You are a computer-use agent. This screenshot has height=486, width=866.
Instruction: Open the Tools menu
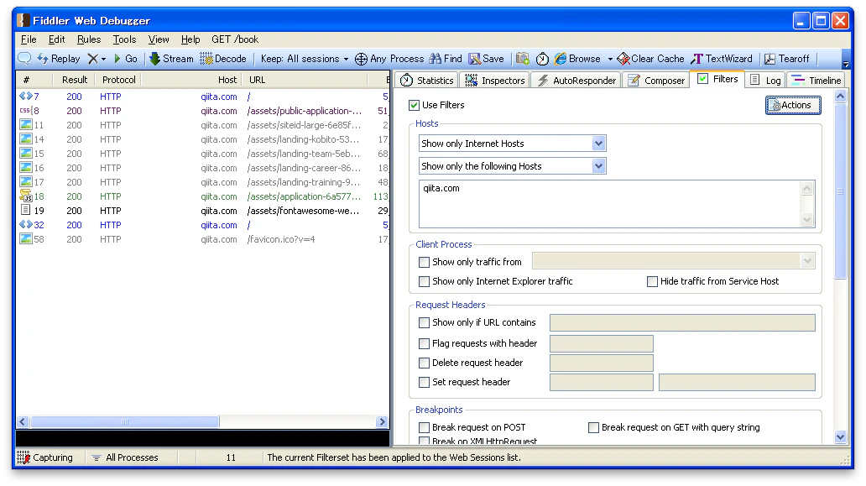(x=124, y=39)
